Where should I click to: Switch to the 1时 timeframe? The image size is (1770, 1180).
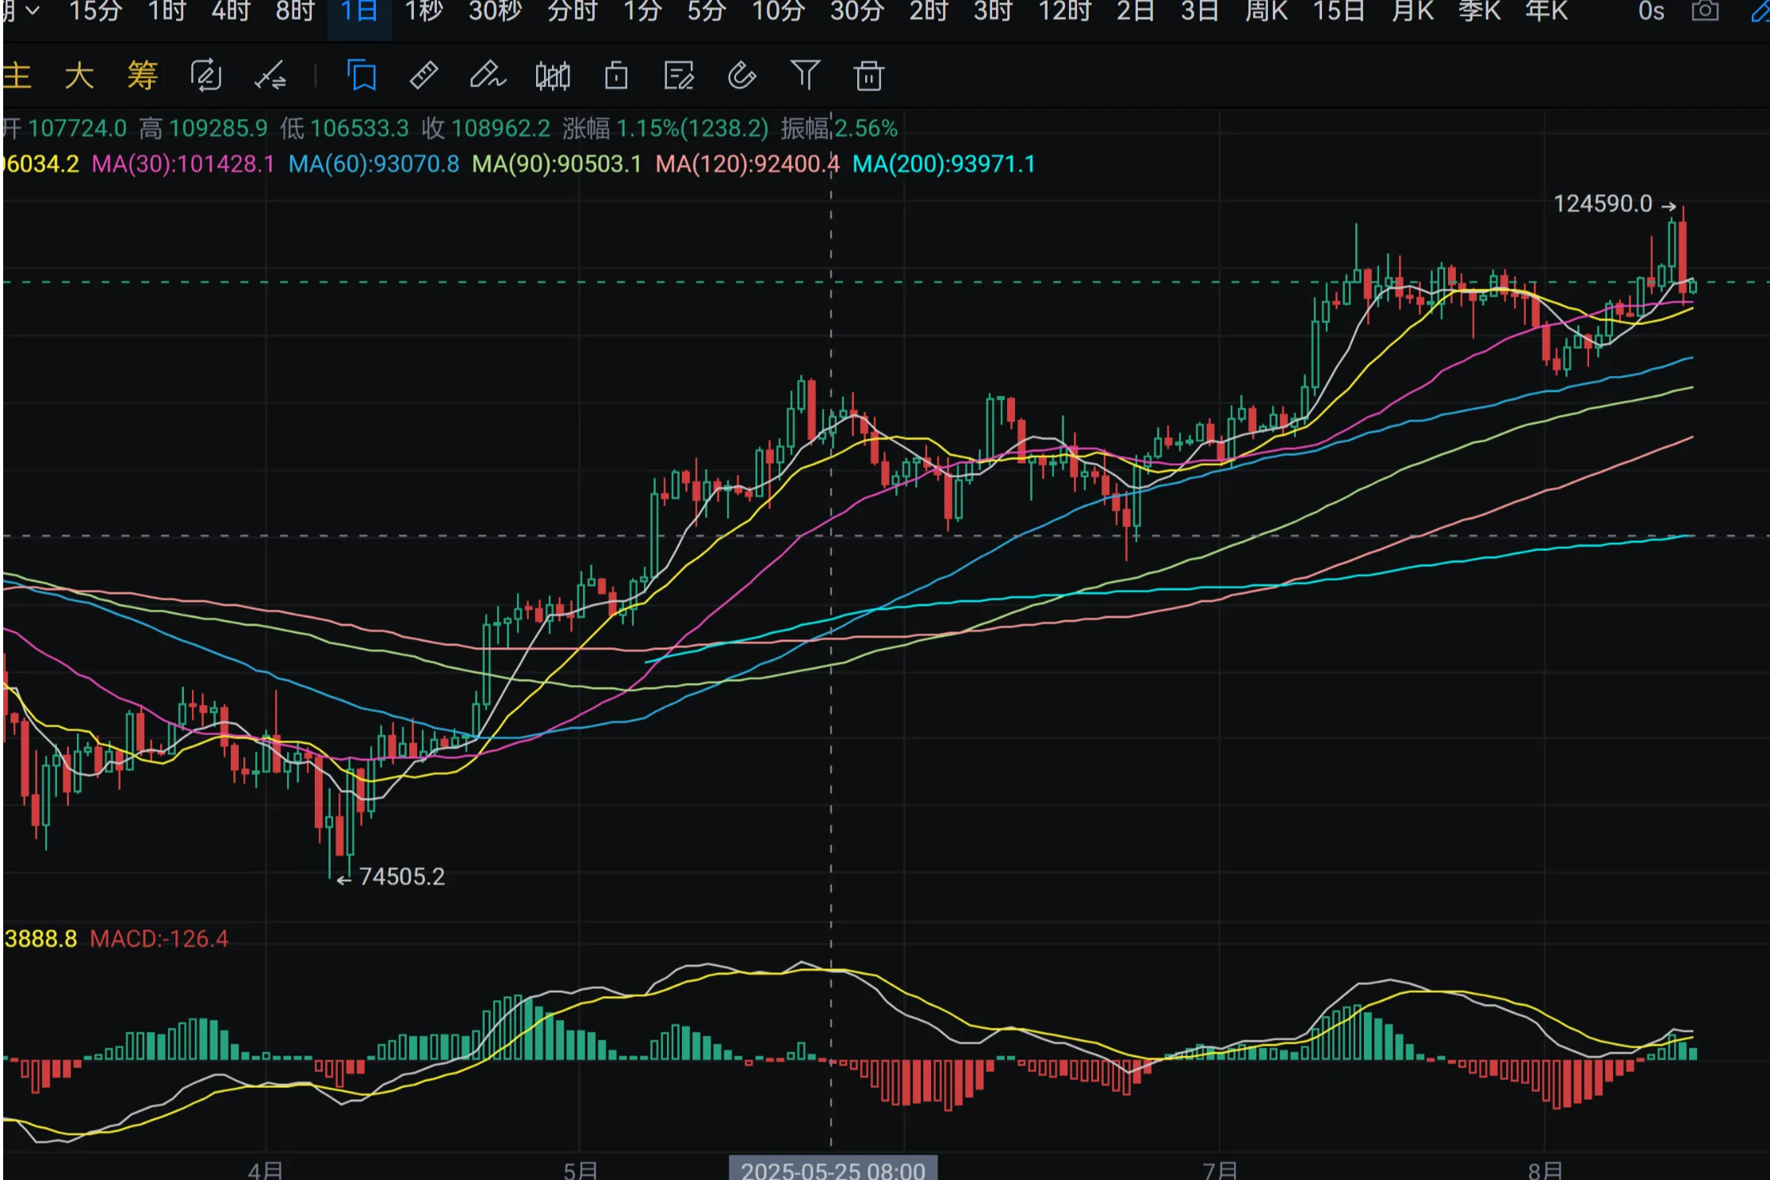click(x=167, y=11)
